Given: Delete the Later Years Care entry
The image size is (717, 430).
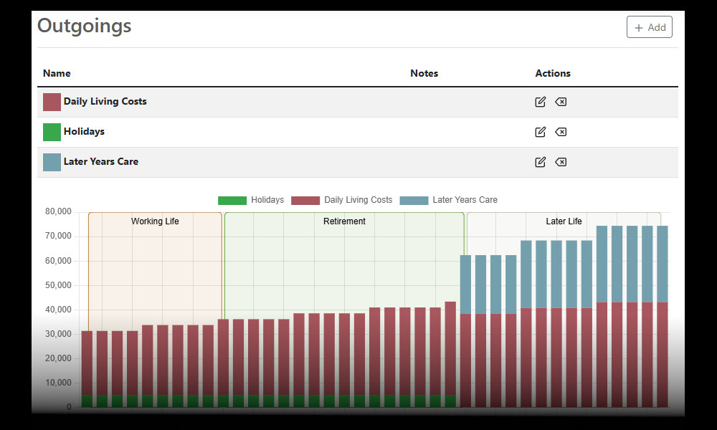Looking at the screenshot, I should tap(561, 162).
